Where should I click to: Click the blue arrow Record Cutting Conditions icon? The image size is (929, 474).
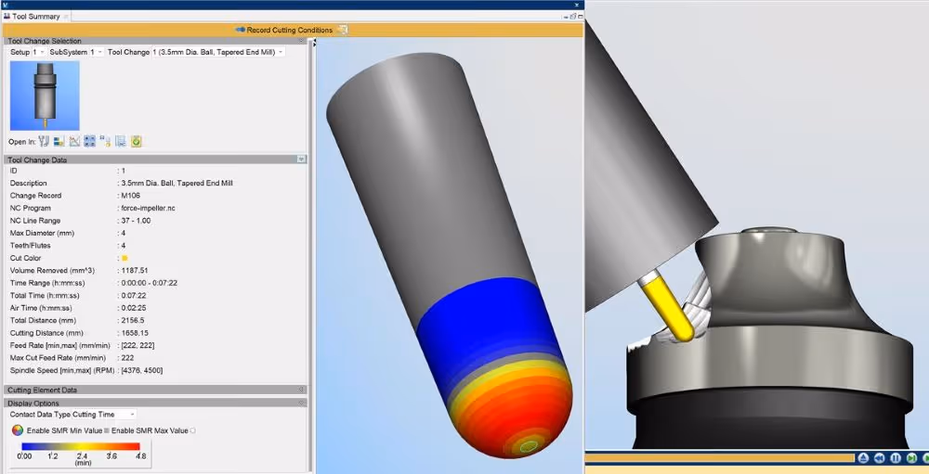point(240,30)
